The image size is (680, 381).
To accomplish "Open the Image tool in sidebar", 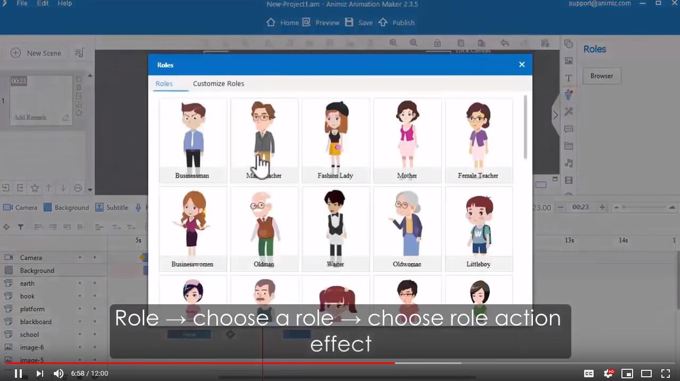I will [x=569, y=61].
